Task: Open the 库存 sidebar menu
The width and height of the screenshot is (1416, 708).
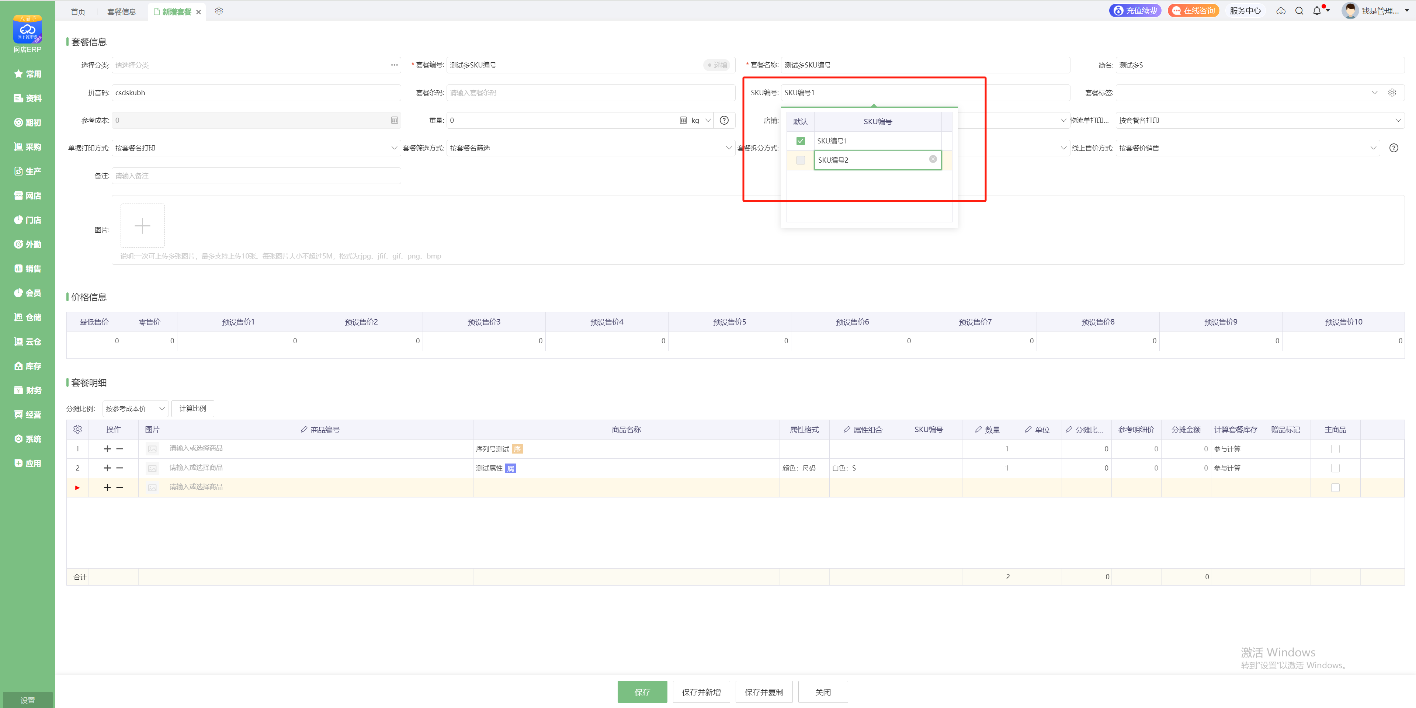Action: click(28, 366)
